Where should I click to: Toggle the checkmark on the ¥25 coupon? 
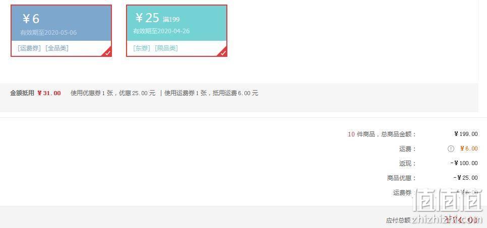point(223,53)
